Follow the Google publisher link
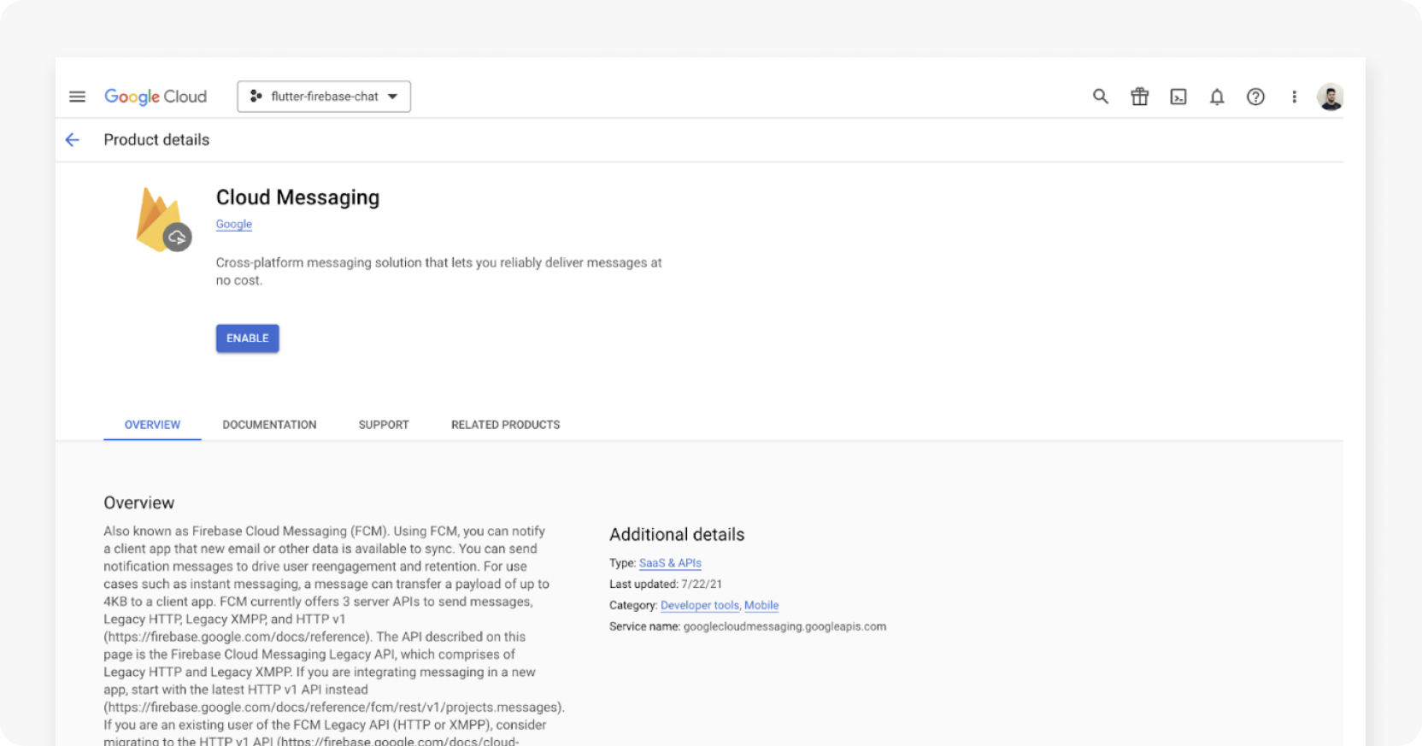The width and height of the screenshot is (1422, 746). tap(233, 224)
